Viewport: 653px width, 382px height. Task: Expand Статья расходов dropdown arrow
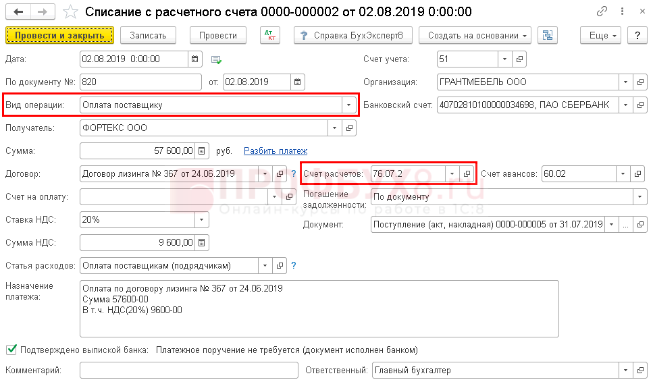[265, 265]
